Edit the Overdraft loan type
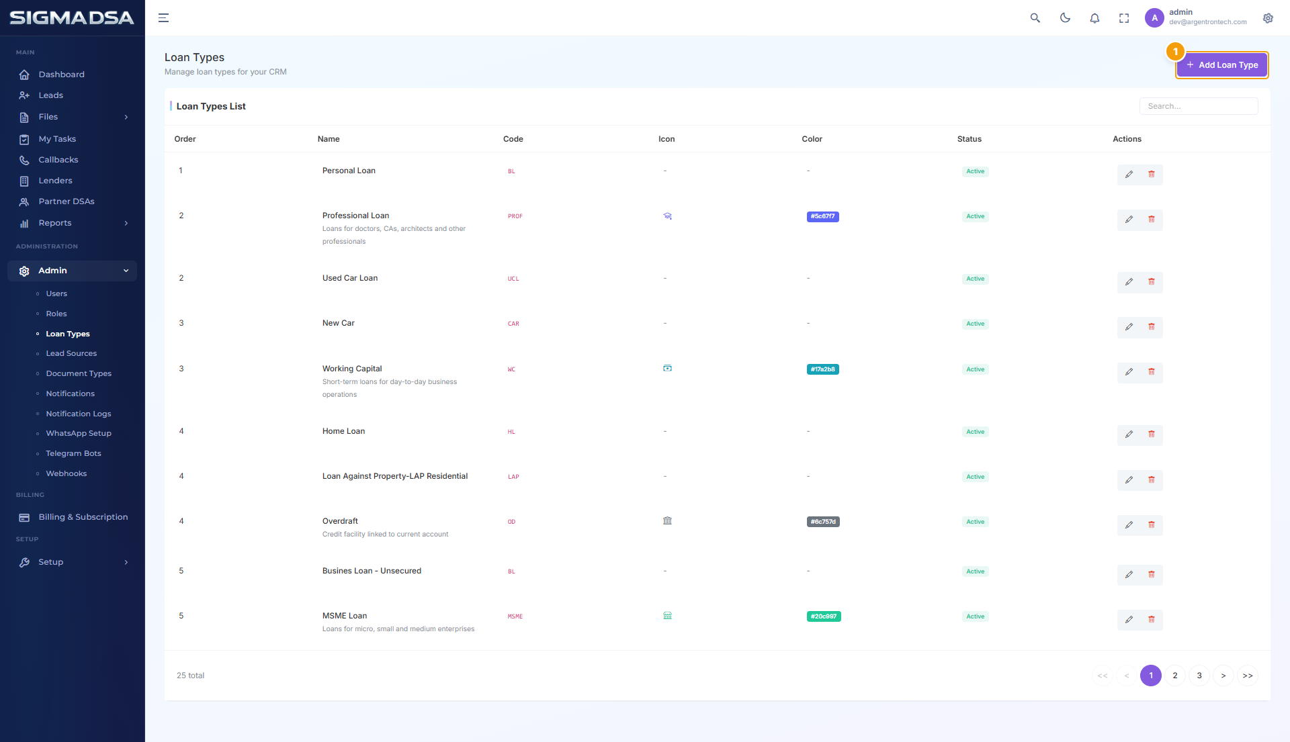1290x742 pixels. pyautogui.click(x=1129, y=525)
